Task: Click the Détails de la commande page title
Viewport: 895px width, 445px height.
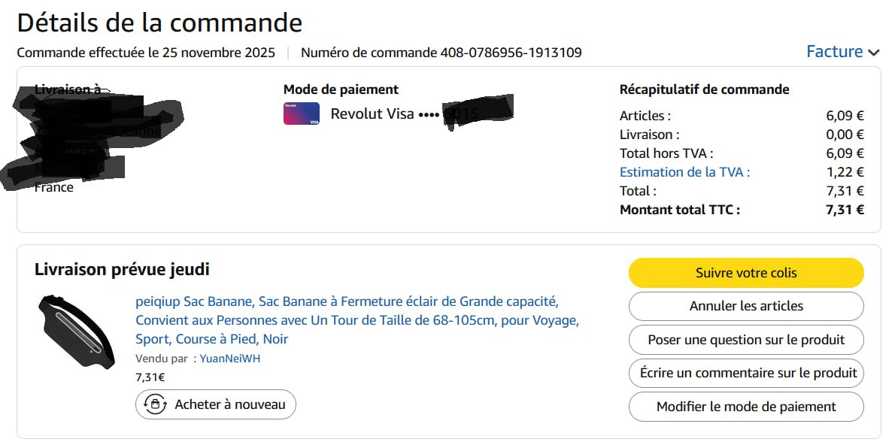Action: [159, 23]
